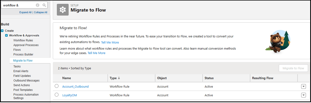Select Migrate to Flow in the sidebar
311x103 pixels.
[x=23, y=61]
